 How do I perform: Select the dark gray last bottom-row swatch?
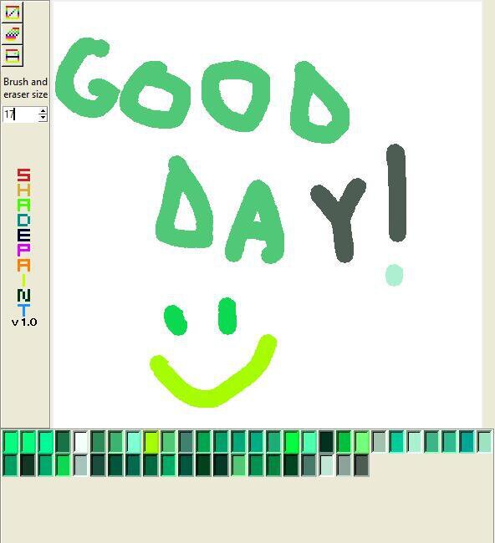(361, 466)
